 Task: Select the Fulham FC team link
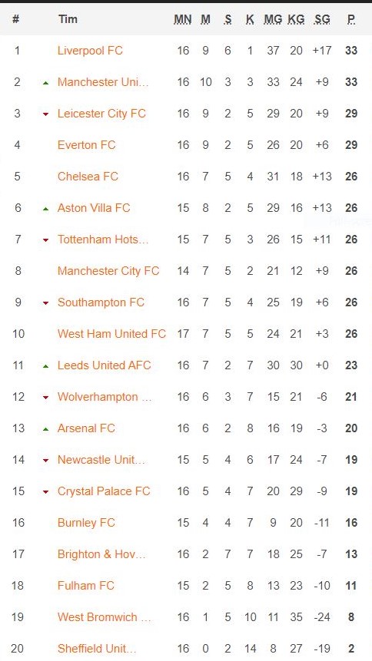tap(86, 586)
